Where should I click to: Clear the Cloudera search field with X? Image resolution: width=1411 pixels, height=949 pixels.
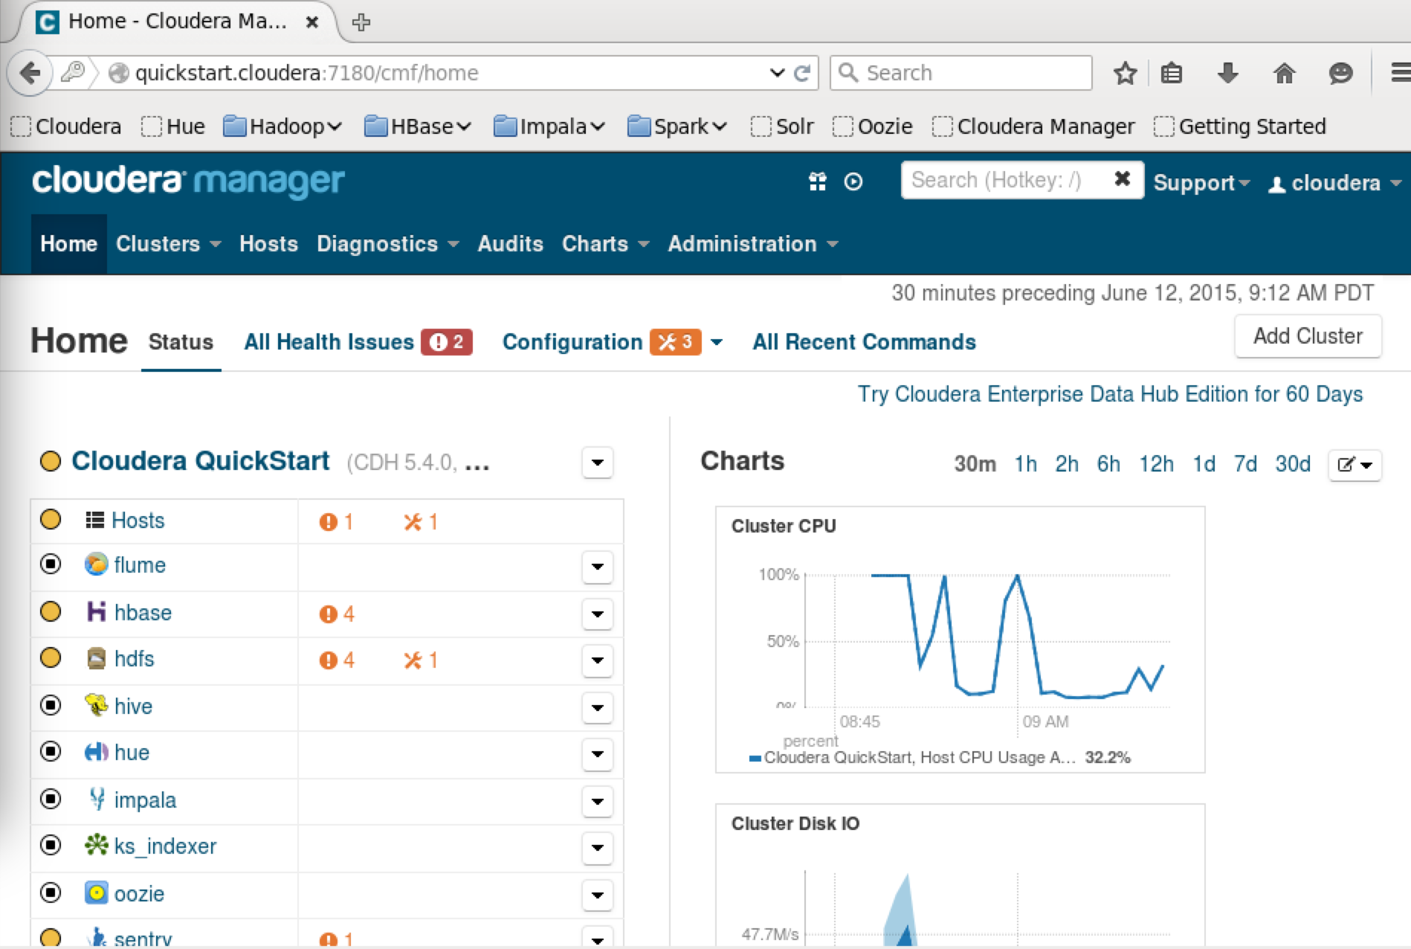pyautogui.click(x=1123, y=178)
